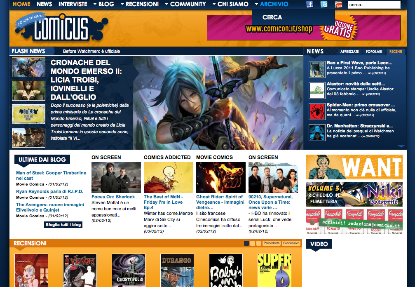
Task: Click the scrivici redazione email banner
Action: 354,221
